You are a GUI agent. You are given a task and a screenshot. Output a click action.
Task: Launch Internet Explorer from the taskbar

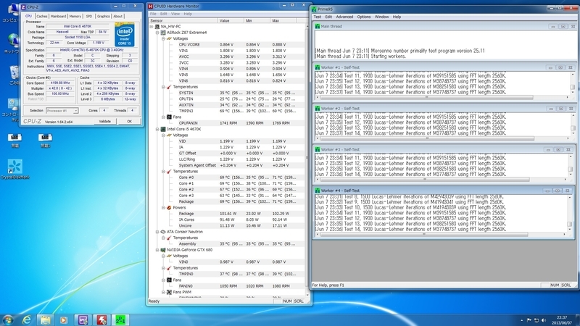[x=27, y=319]
